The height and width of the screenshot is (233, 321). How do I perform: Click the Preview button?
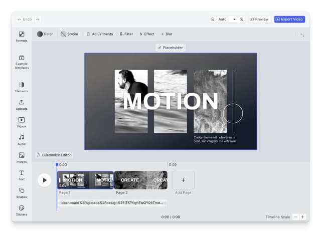[259, 19]
